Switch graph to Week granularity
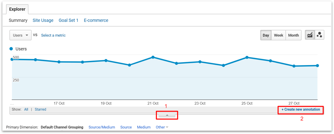 point(278,35)
